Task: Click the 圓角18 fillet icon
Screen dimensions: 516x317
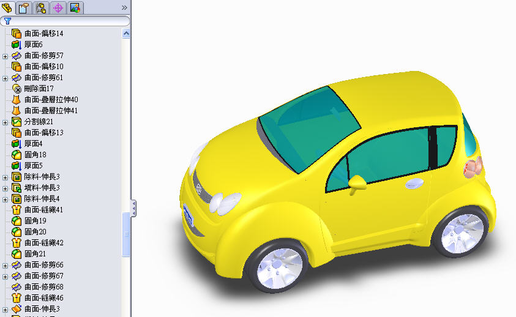Action: click(17, 155)
